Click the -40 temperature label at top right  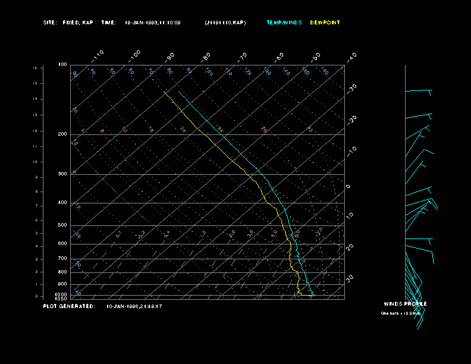(351, 57)
